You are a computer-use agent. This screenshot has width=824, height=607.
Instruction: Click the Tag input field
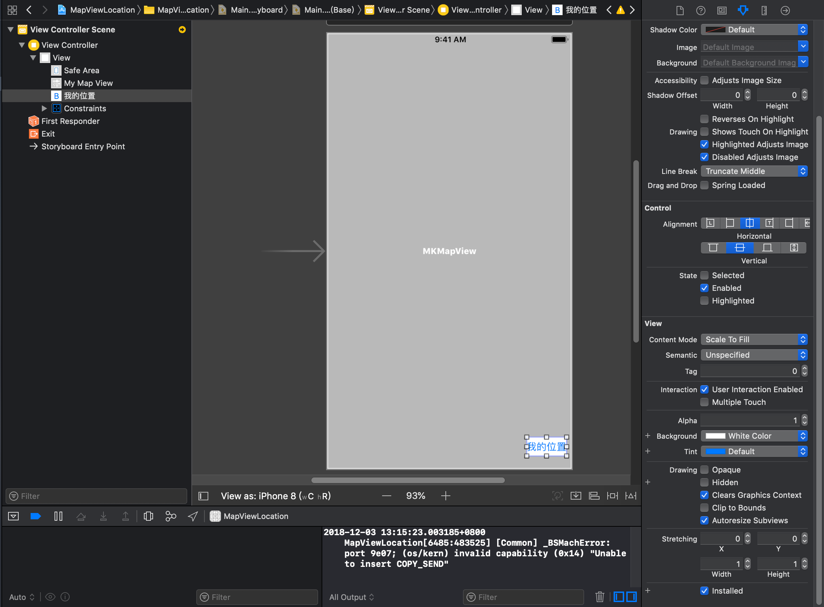coord(750,371)
